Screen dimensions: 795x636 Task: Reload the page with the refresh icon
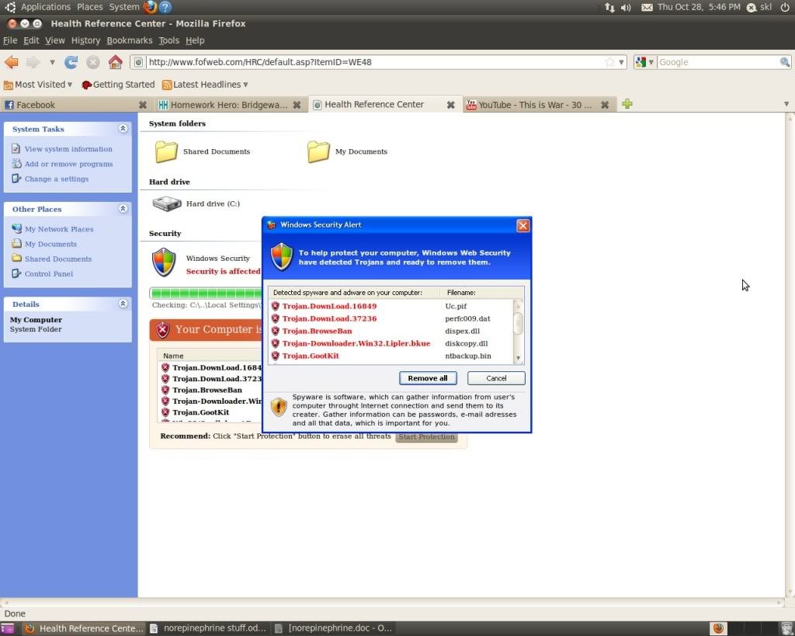click(71, 62)
